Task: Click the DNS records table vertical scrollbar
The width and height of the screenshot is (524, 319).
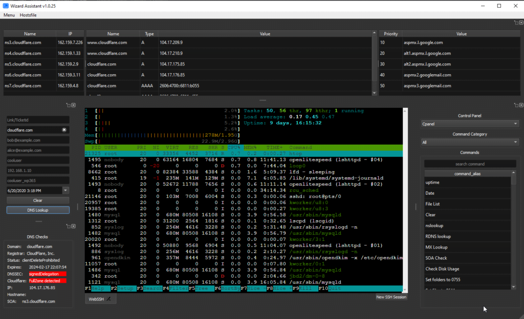Action: 374,58
